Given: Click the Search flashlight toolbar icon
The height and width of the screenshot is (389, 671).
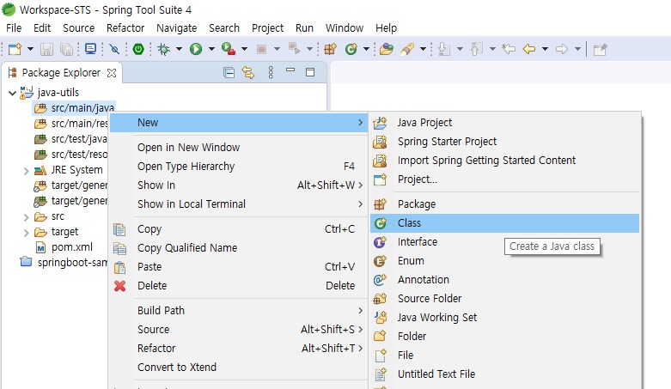Looking at the screenshot, I should point(407,49).
